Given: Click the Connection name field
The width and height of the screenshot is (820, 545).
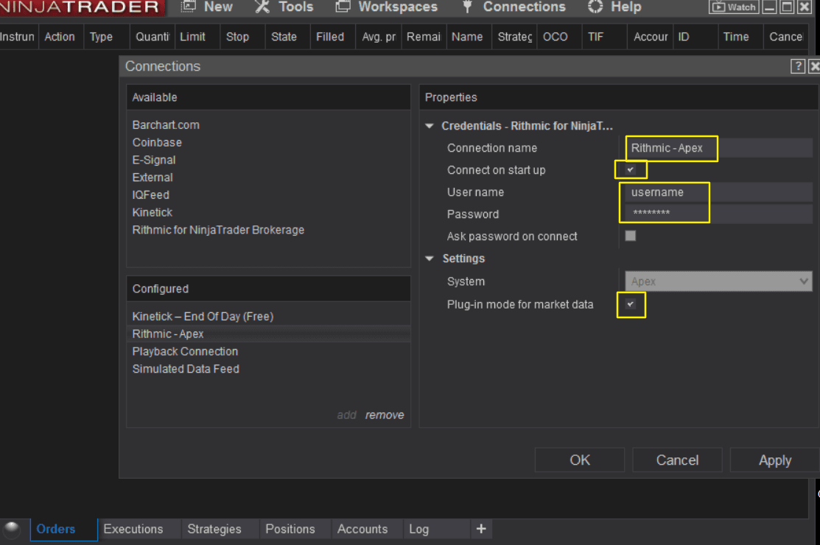Looking at the screenshot, I should tap(718, 148).
